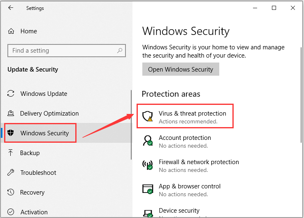Click the App & browser control window icon
This screenshot has height=218, width=304.
(148, 189)
